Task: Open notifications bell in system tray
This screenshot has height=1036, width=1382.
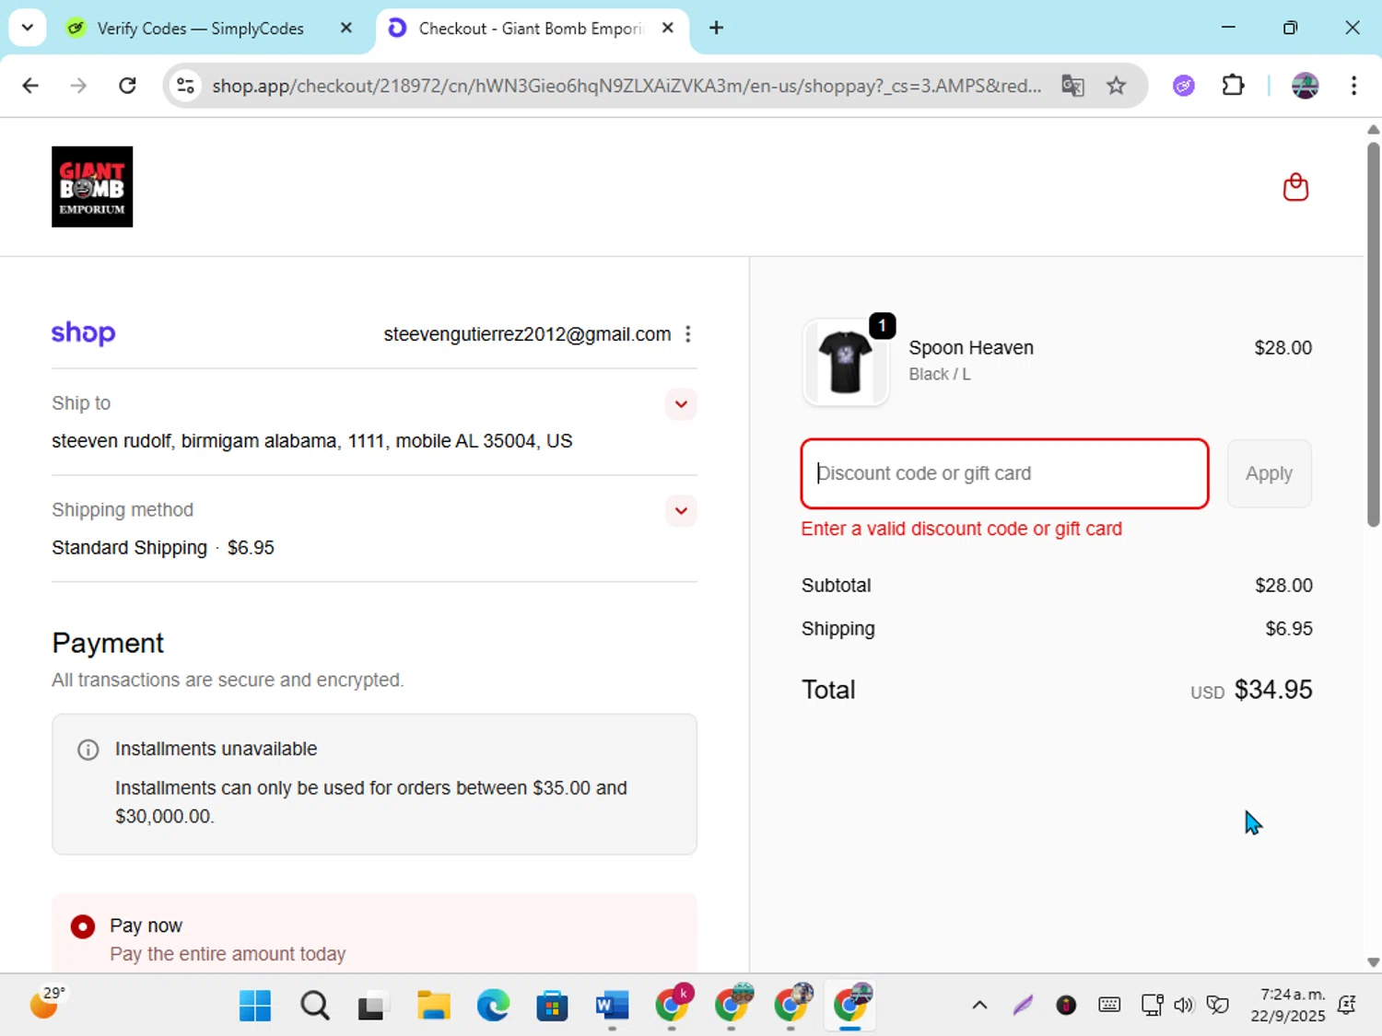Action: pyautogui.click(x=1346, y=1005)
